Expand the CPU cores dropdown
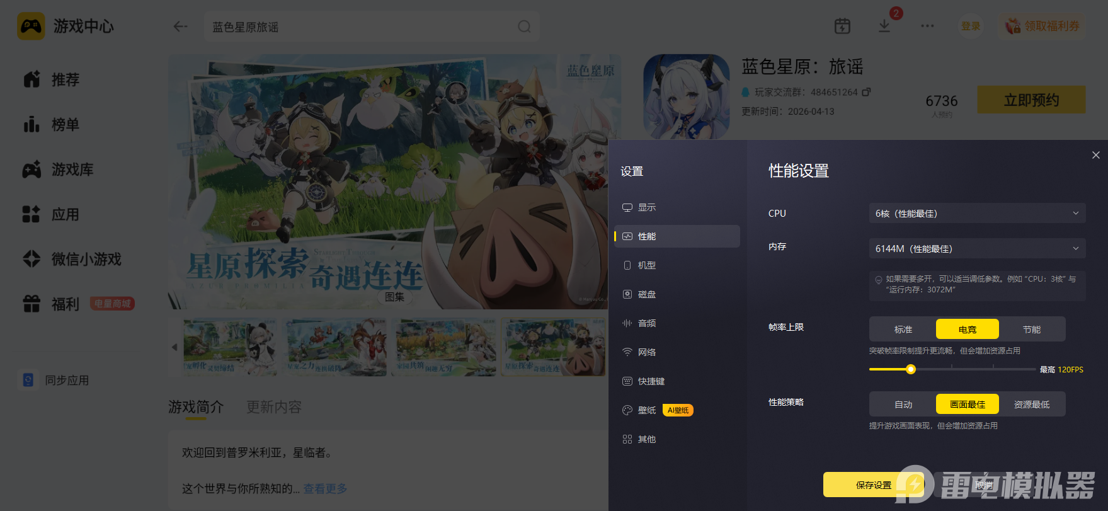The width and height of the screenshot is (1108, 511). (x=978, y=213)
